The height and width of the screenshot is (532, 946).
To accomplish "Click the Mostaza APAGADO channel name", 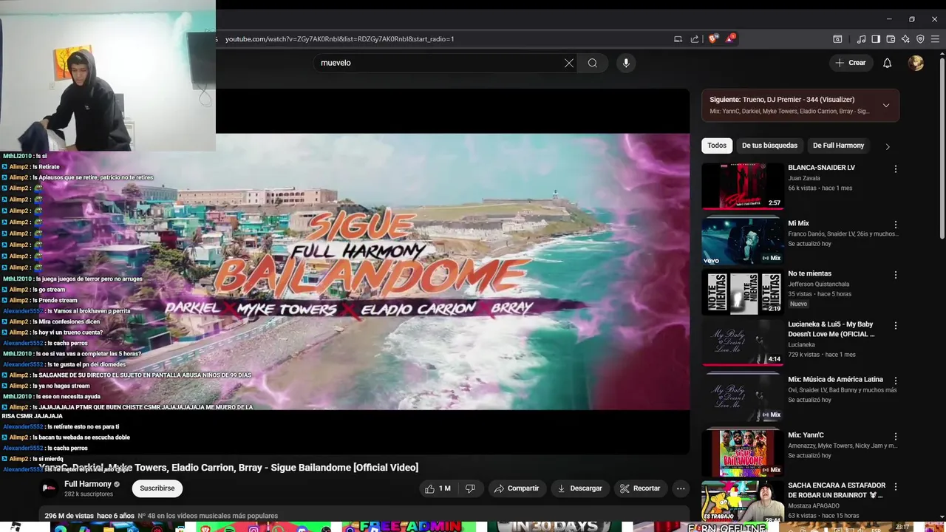I will pos(813,506).
